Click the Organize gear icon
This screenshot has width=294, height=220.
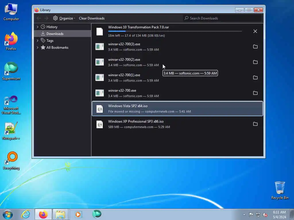point(55,18)
